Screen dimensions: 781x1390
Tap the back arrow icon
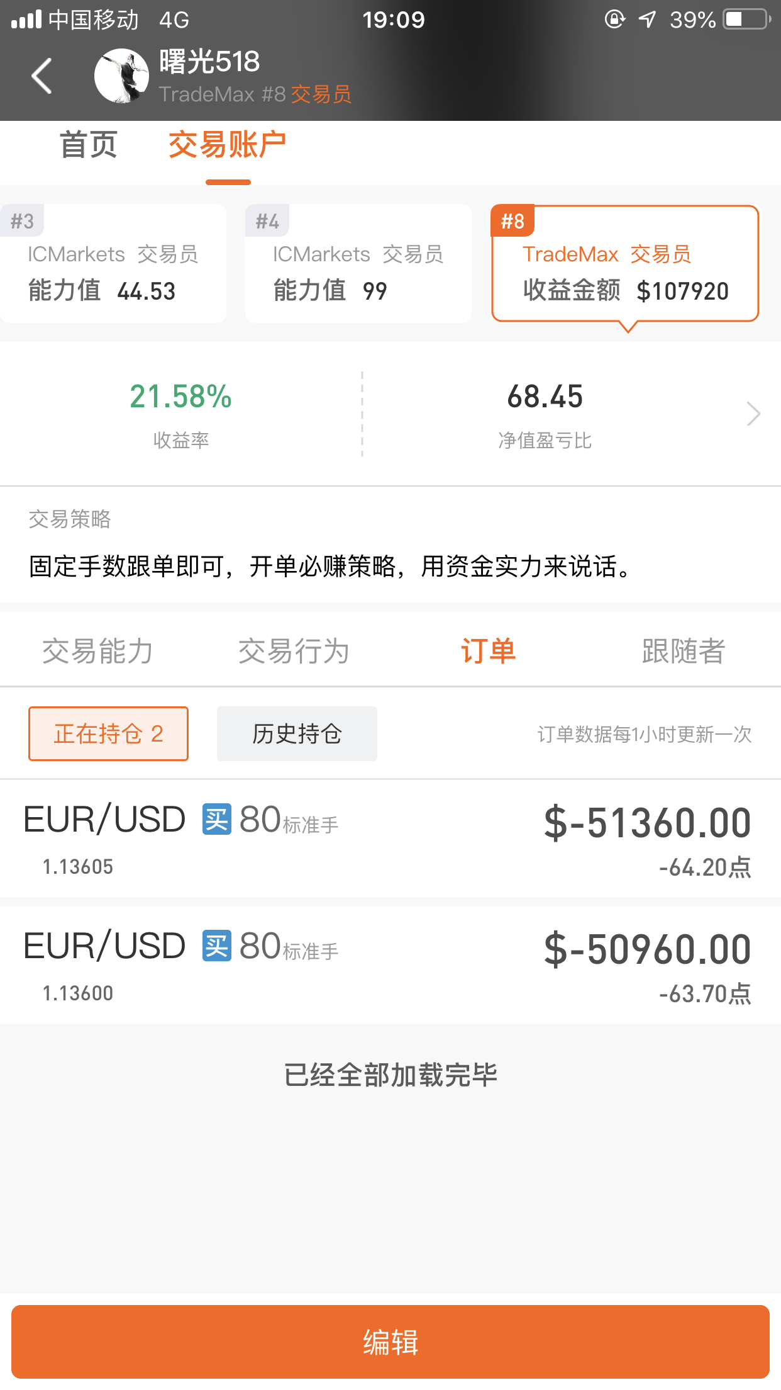[42, 76]
